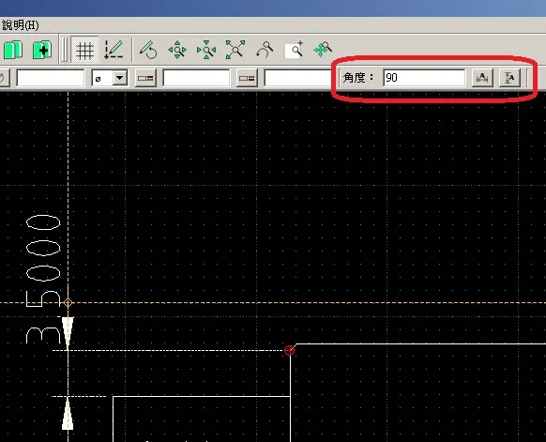
Task: Click the green add page icon with plus
Action: 42,50
